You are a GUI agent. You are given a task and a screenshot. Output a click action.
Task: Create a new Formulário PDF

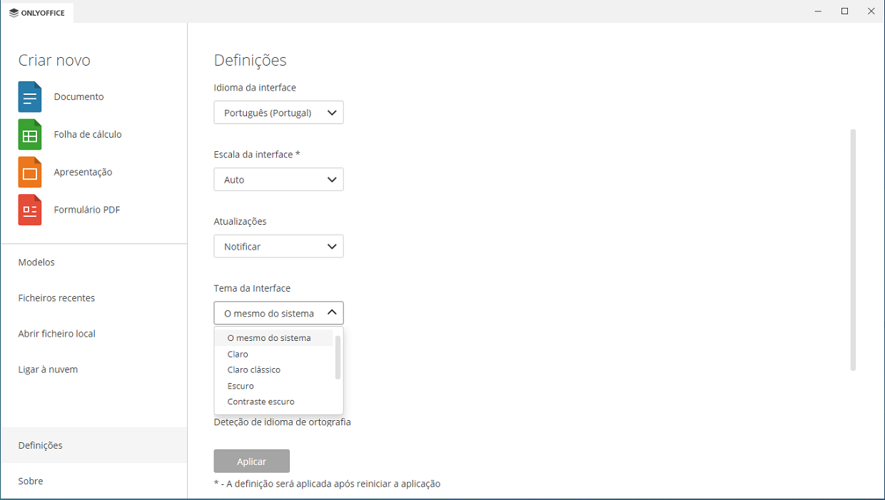[87, 210]
